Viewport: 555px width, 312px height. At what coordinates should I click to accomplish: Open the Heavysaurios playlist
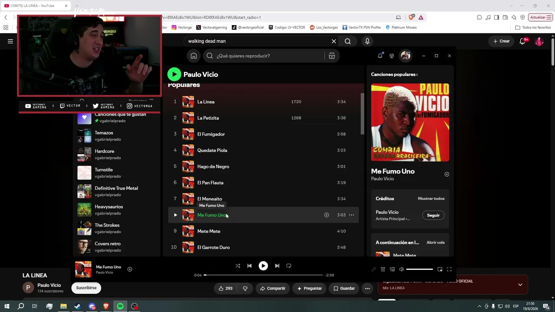117,210
